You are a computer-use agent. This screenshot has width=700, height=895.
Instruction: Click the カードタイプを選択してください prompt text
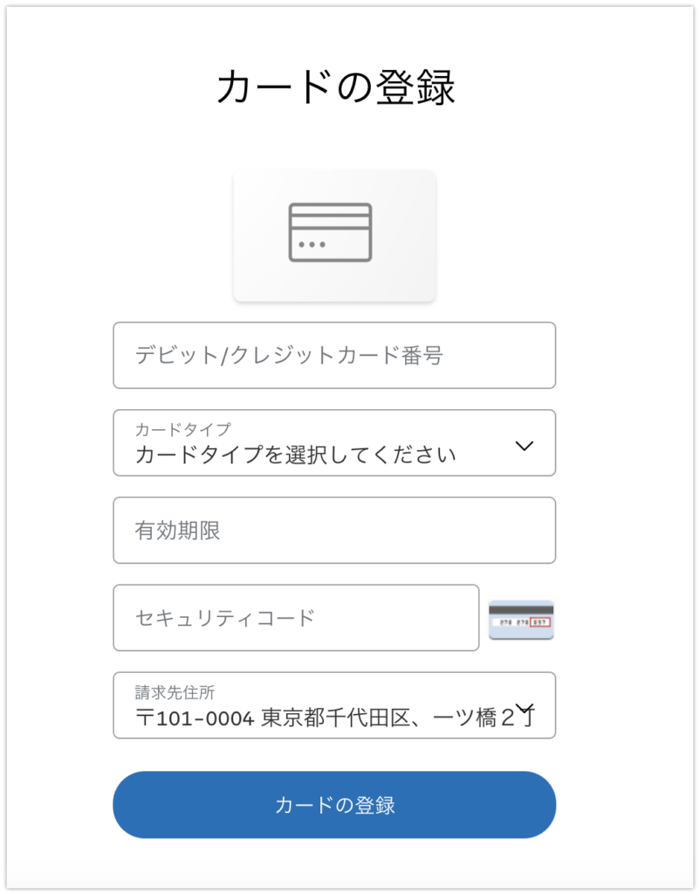point(295,454)
